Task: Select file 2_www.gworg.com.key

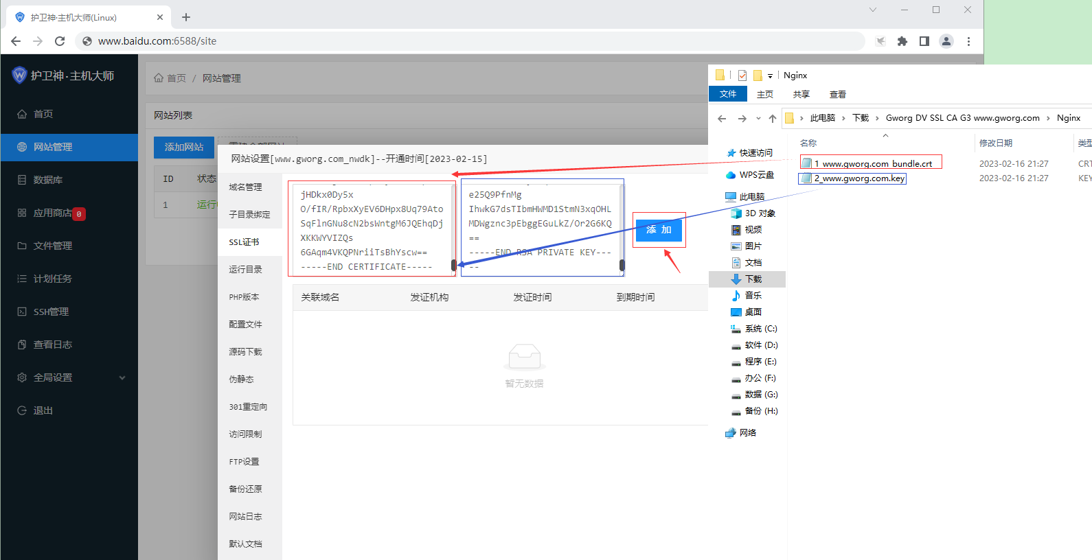Action: 853,178
